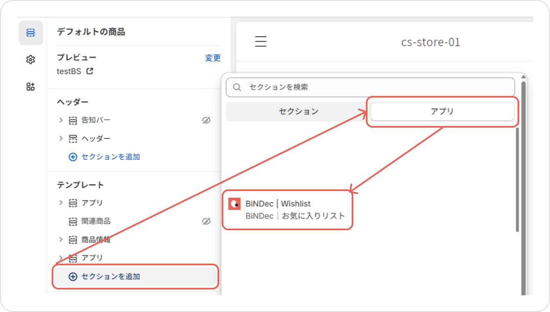The width and height of the screenshot is (550, 312).
Task: Click the デフォルトの商品 heading
Action: 91,32
